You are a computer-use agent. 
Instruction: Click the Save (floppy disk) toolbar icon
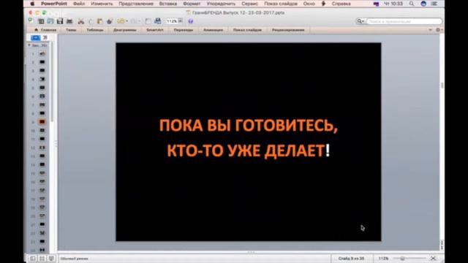(60, 21)
